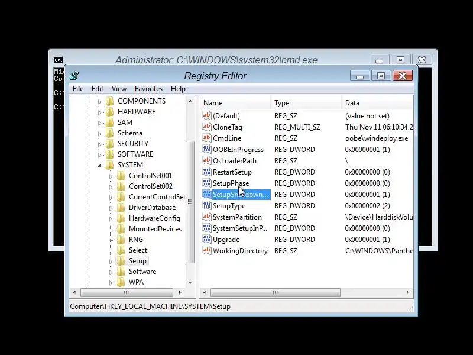The image size is (473, 355).
Task: Click the Registry Editor title bar icon
Action: 74,76
